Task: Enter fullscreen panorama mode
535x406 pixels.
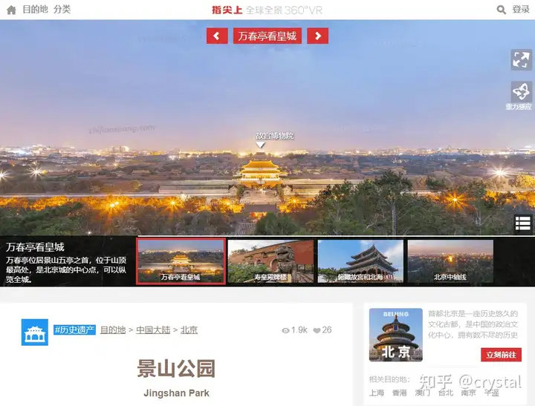Action: click(x=521, y=60)
